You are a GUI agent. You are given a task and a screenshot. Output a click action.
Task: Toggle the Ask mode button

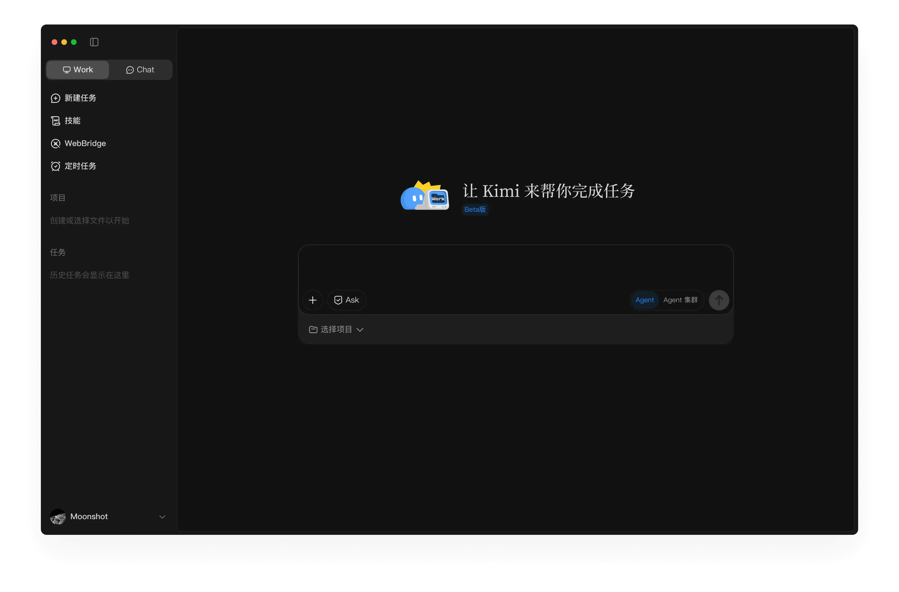[347, 300]
